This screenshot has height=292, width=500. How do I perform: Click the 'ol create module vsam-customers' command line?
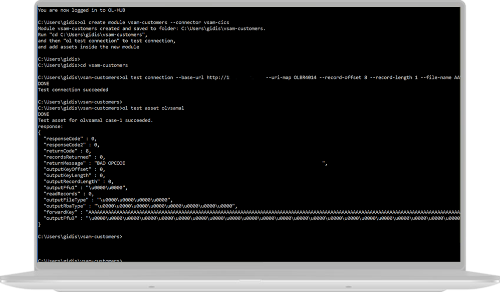(x=133, y=22)
